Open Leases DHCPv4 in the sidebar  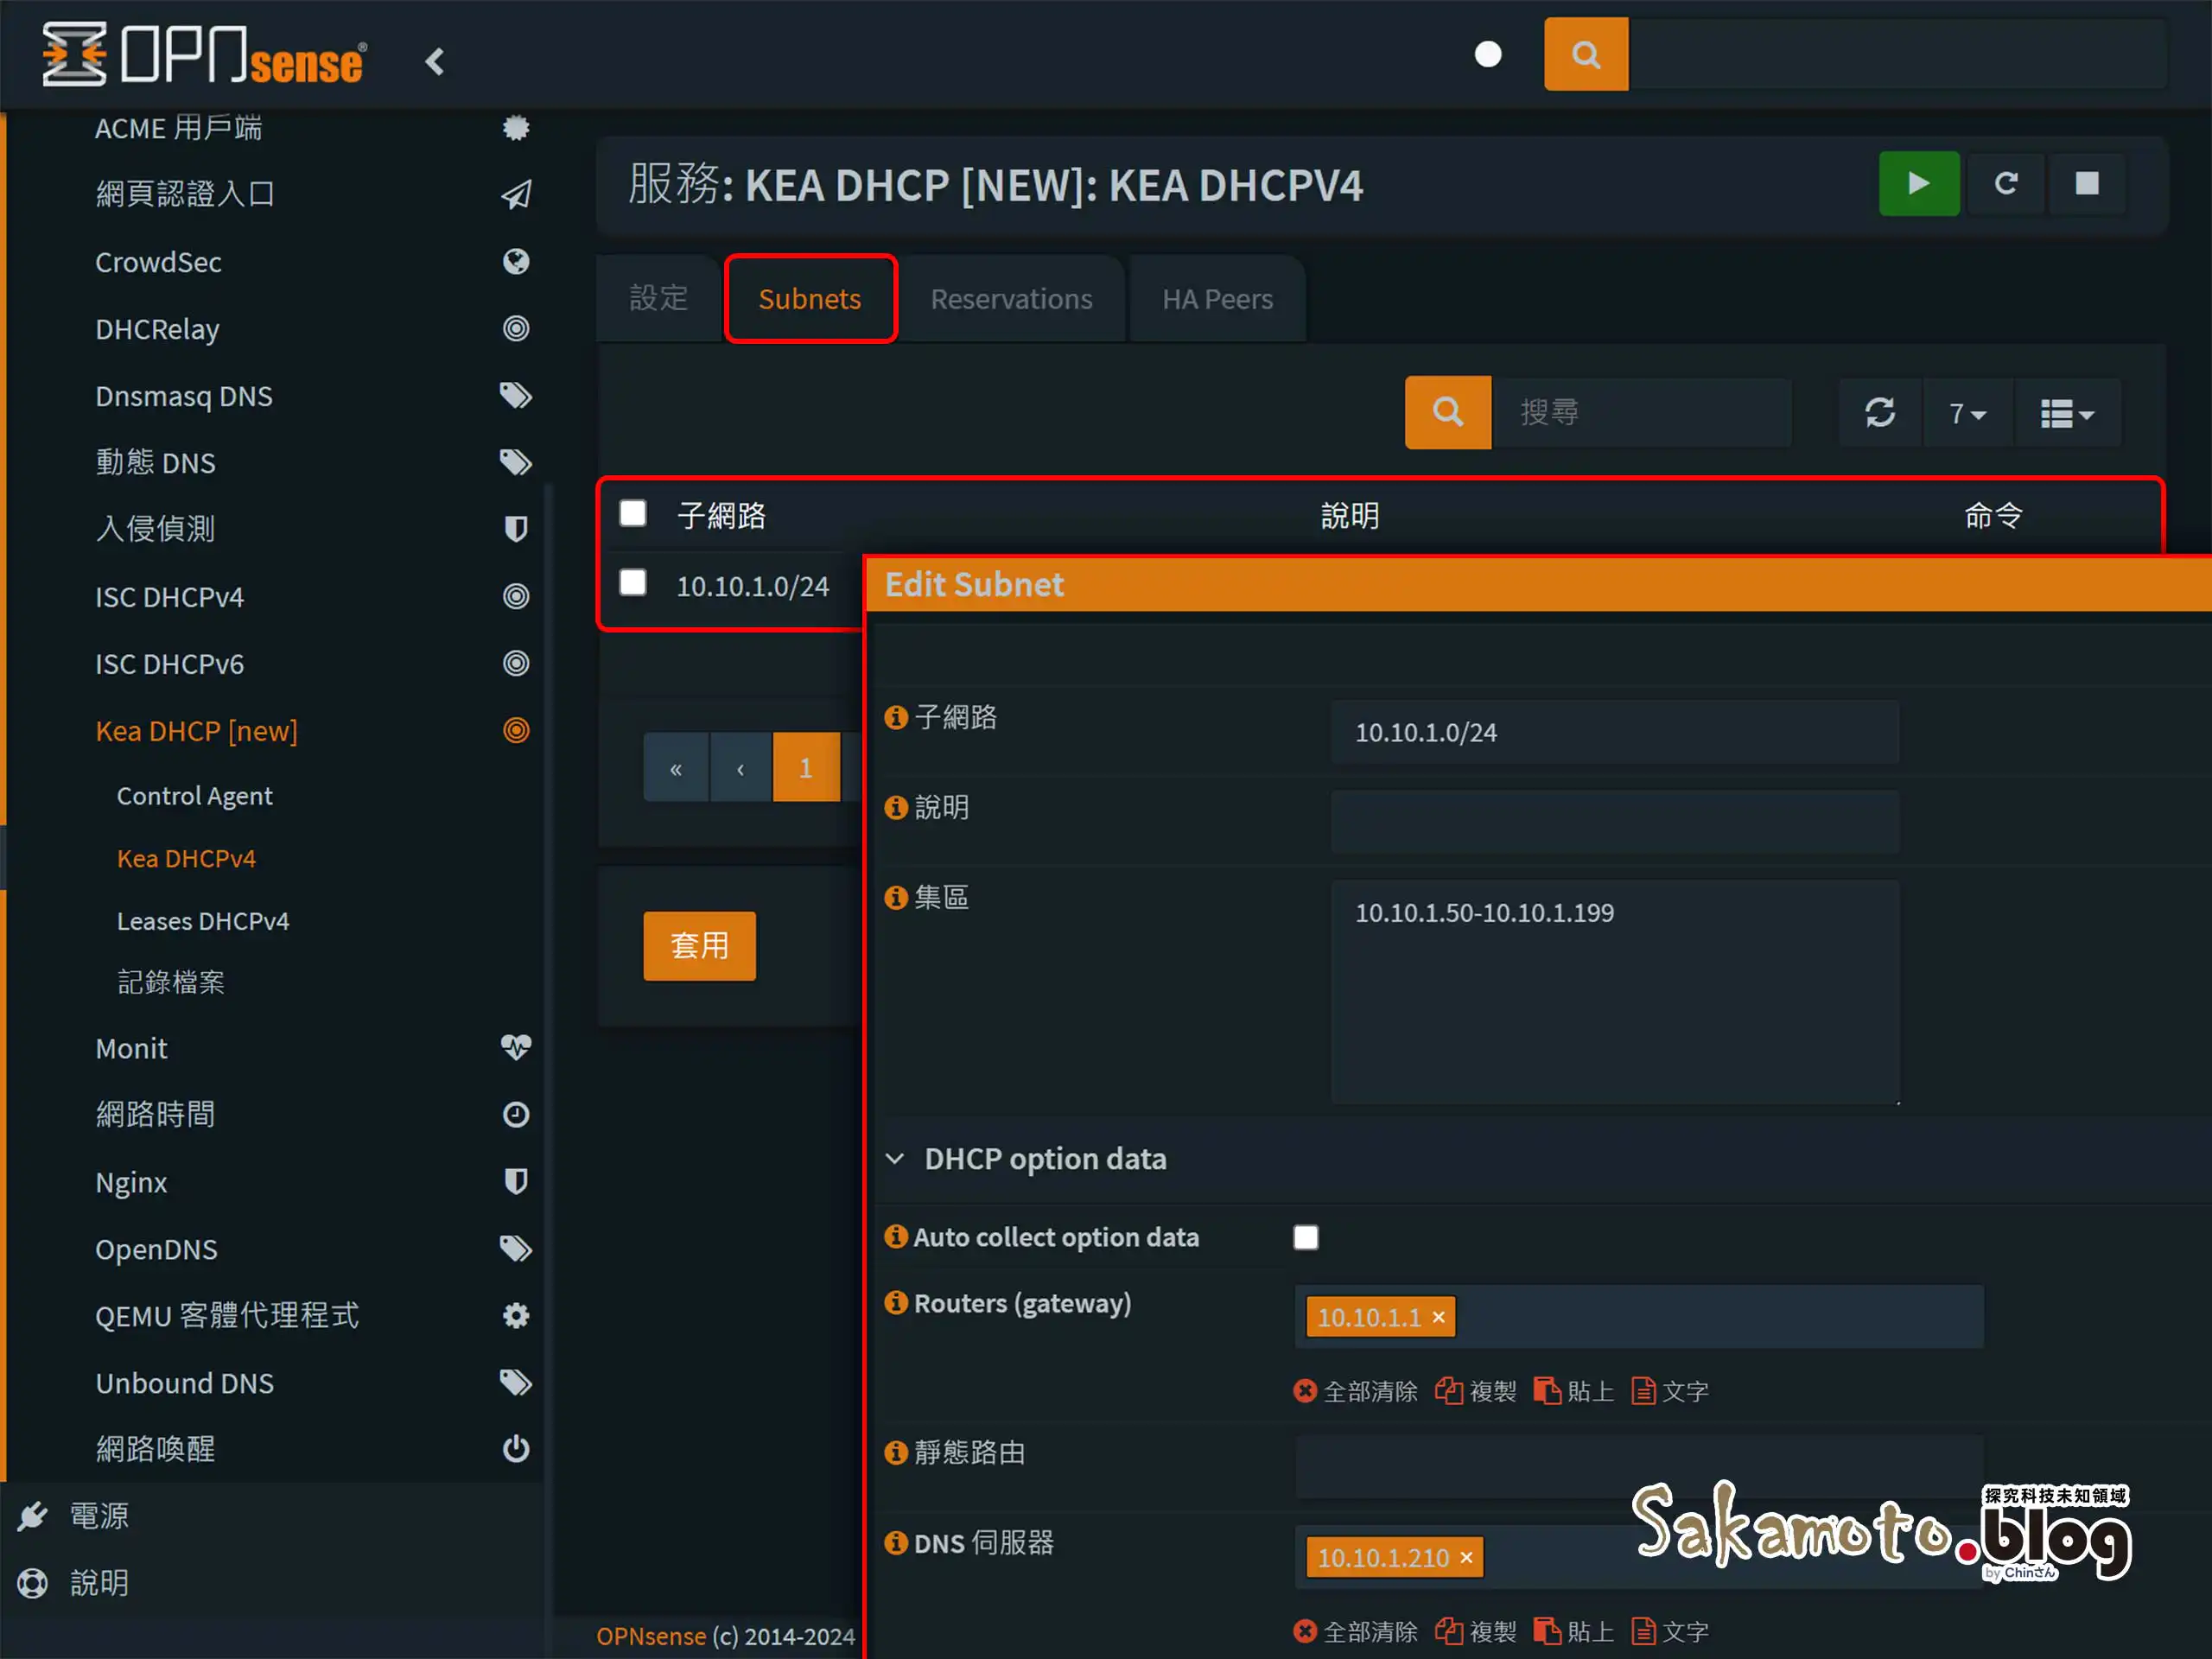[x=203, y=921]
